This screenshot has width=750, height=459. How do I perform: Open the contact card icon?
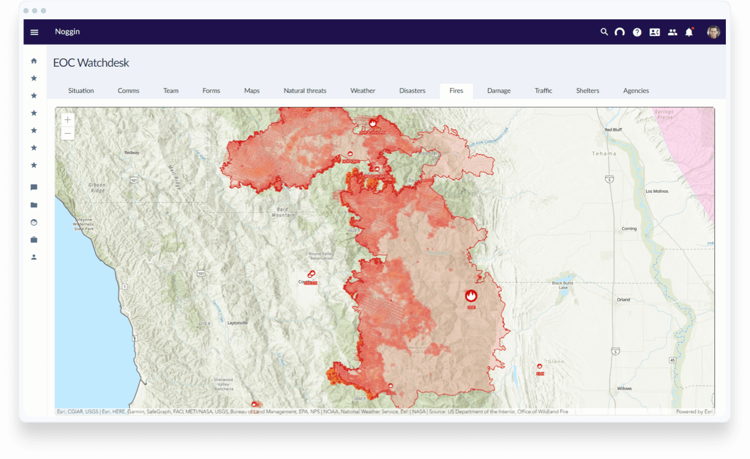click(655, 32)
